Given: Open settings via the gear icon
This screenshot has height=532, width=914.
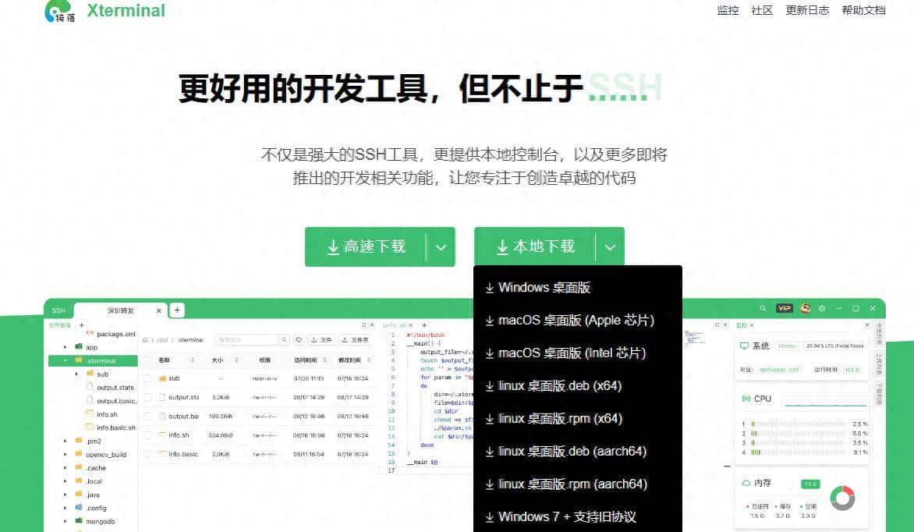Looking at the screenshot, I should [x=822, y=308].
